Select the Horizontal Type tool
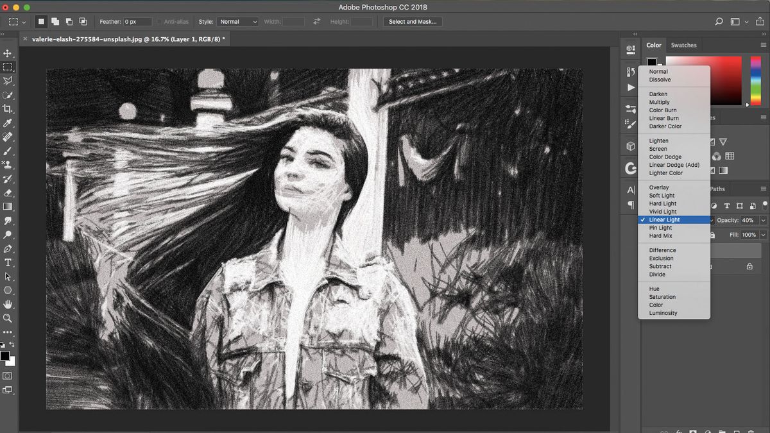Image resolution: width=770 pixels, height=433 pixels. (9, 261)
